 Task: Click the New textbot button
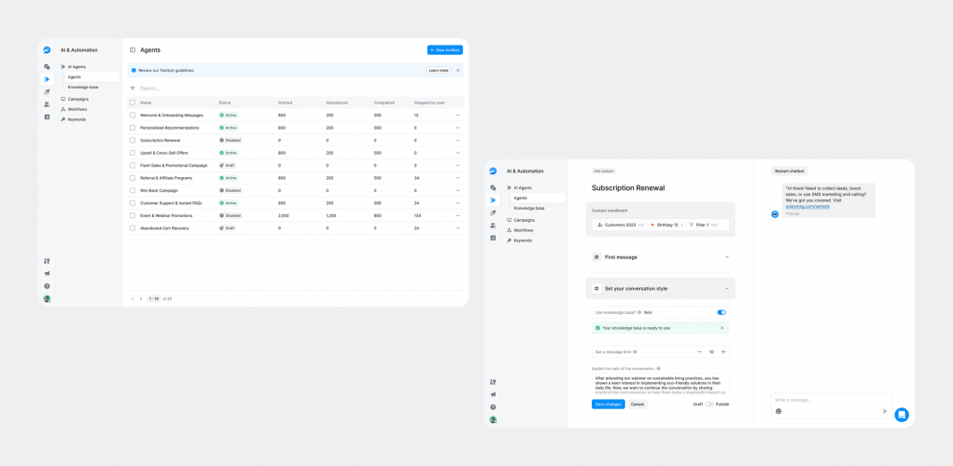[x=445, y=49]
